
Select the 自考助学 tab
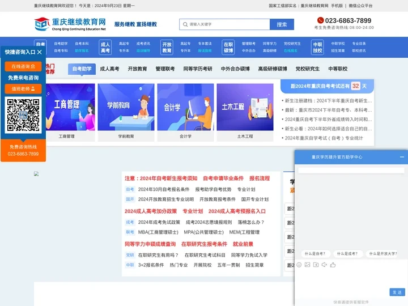click(82, 69)
